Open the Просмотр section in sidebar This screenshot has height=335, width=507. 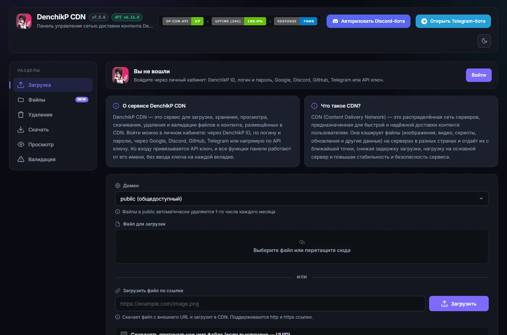coord(53,144)
